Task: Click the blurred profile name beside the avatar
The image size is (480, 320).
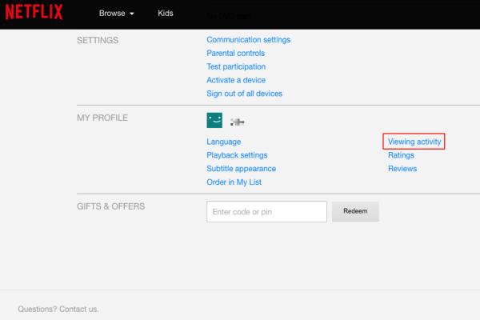Action: tap(237, 122)
